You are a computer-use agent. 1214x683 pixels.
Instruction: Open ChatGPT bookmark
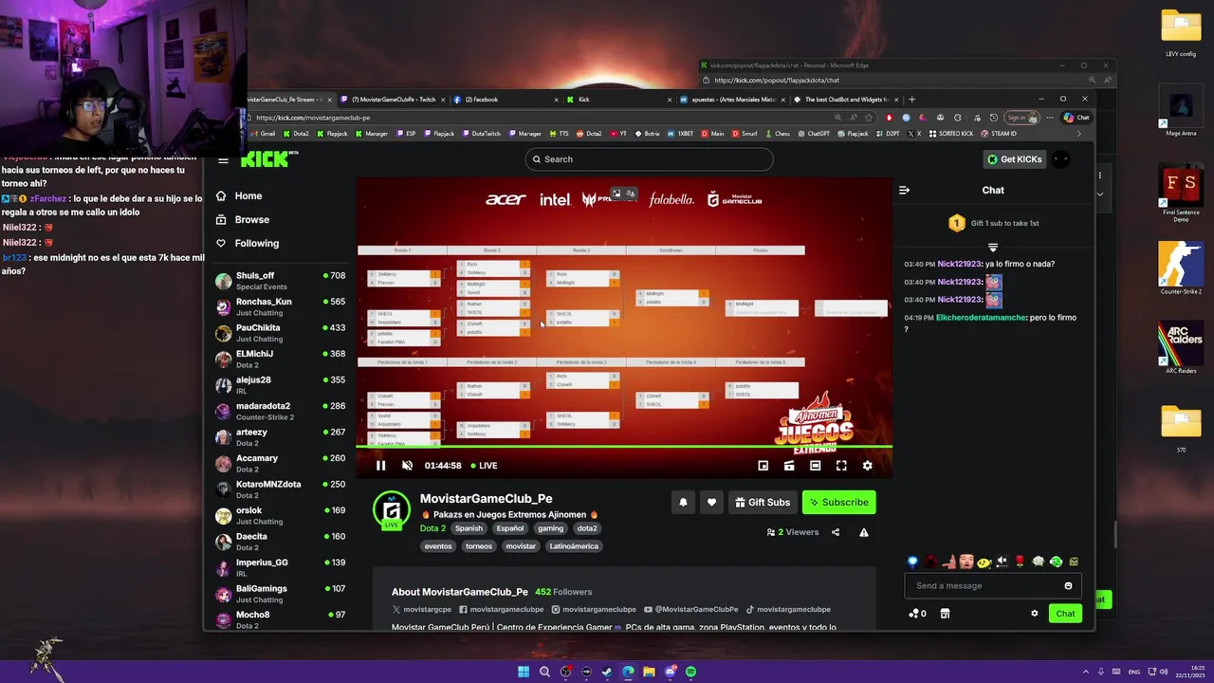(814, 134)
